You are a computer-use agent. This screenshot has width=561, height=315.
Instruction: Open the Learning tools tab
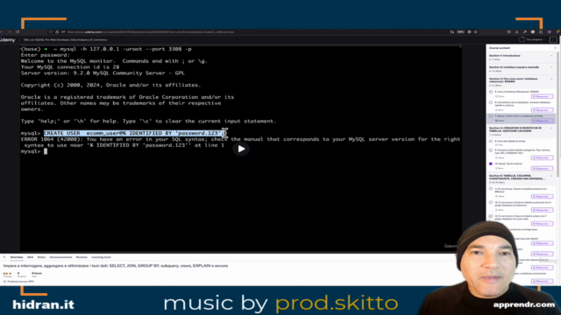tap(102, 257)
